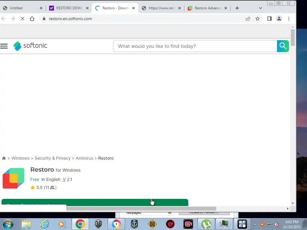
Task: Click the muted volume tray icon
Action: pos(277,224)
